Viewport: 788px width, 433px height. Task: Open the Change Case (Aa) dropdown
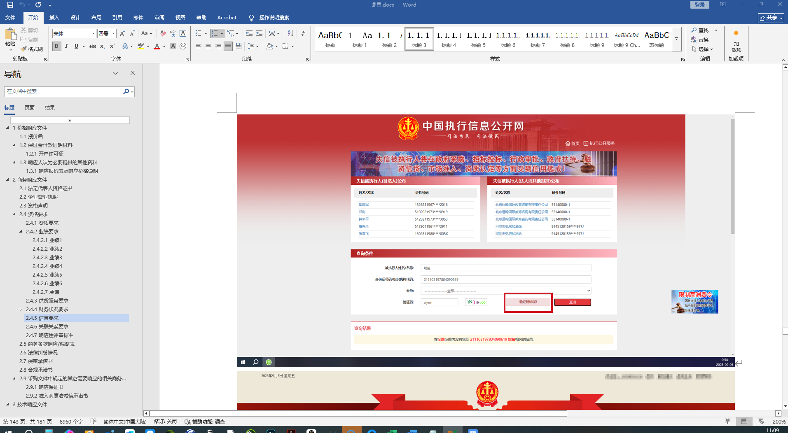(x=146, y=33)
